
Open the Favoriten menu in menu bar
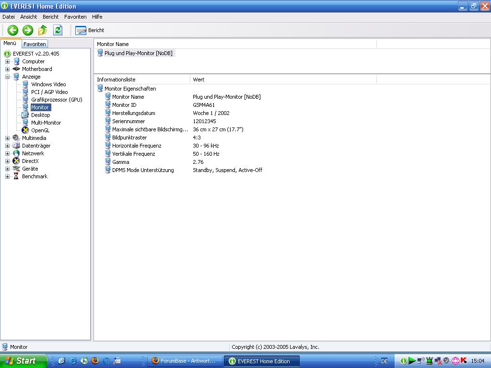pyautogui.click(x=75, y=17)
